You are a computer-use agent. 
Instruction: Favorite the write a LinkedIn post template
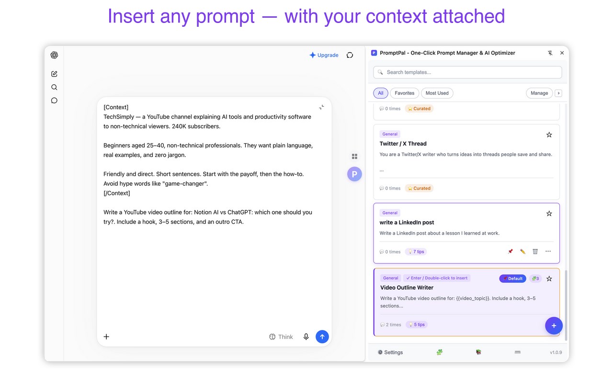pyautogui.click(x=549, y=214)
